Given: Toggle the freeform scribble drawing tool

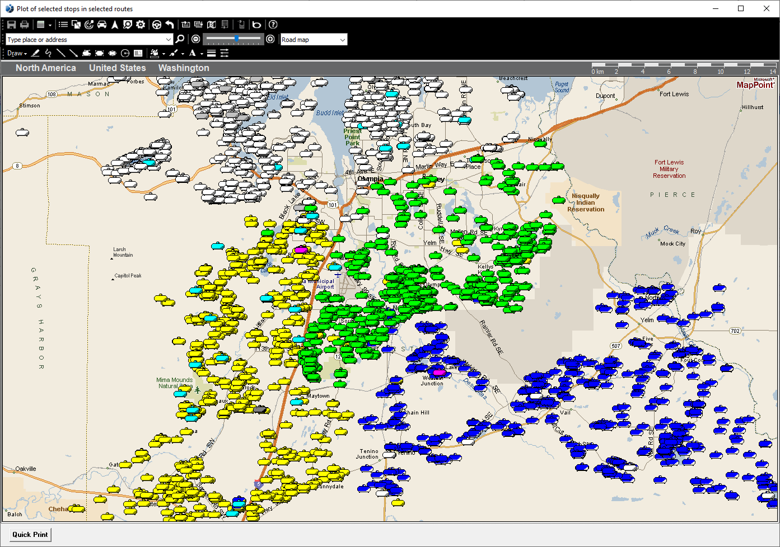Looking at the screenshot, I should (x=48, y=53).
